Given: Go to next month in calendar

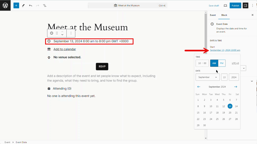Looking at the screenshot, I should click(x=236, y=87).
